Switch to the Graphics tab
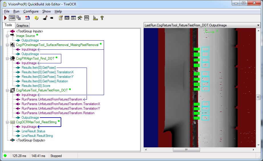263x161 pixels. click(x=22, y=25)
